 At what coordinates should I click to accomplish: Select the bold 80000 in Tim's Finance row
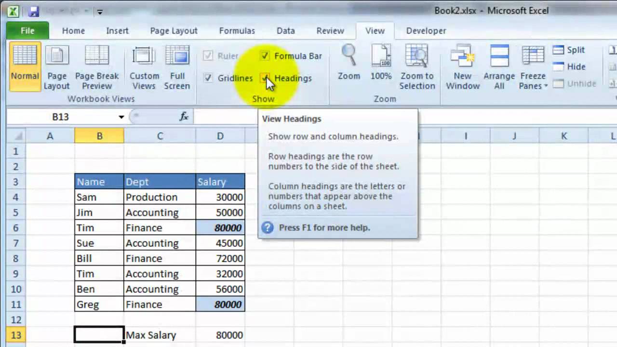point(220,227)
